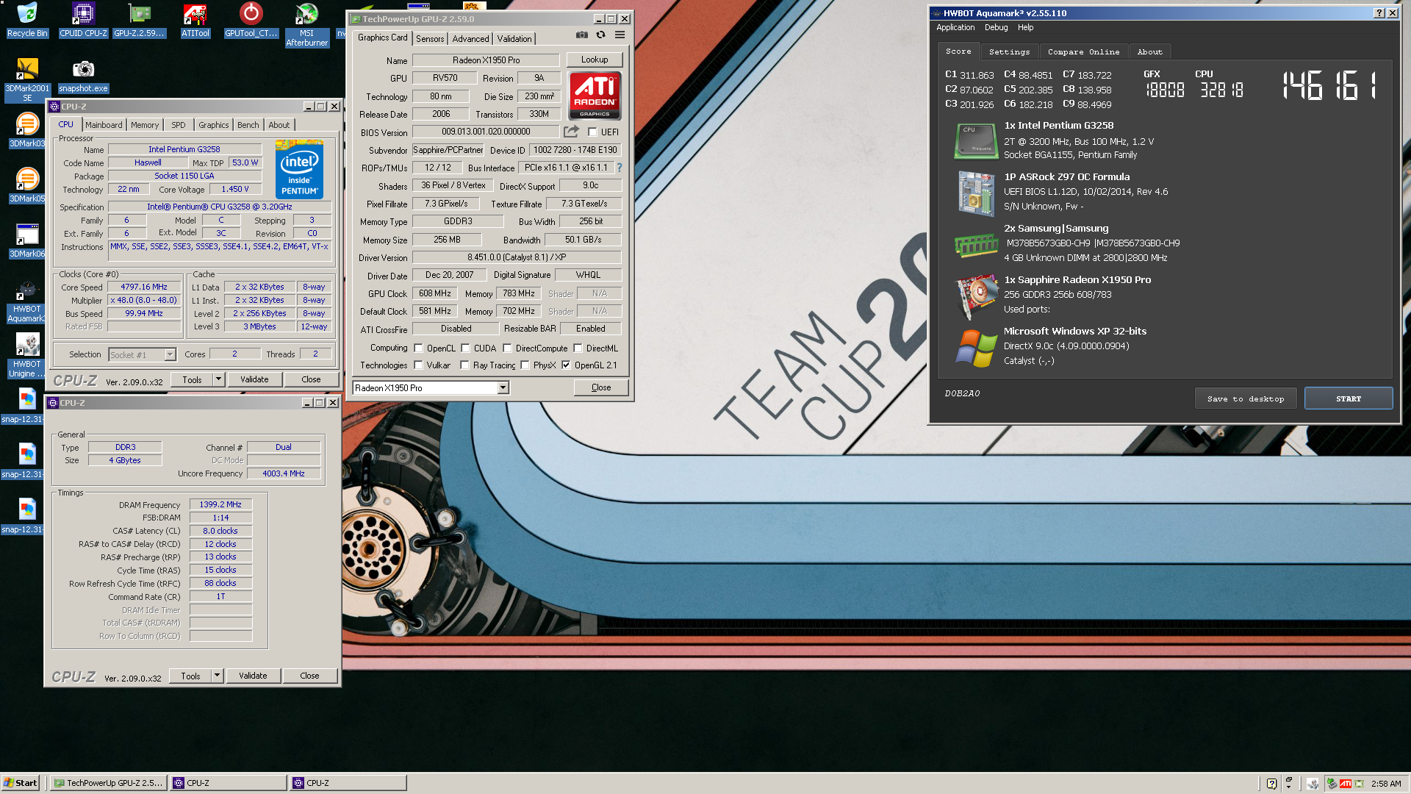Open the SPD tab in CPU-Z
This screenshot has height=794, width=1411.
pos(179,125)
